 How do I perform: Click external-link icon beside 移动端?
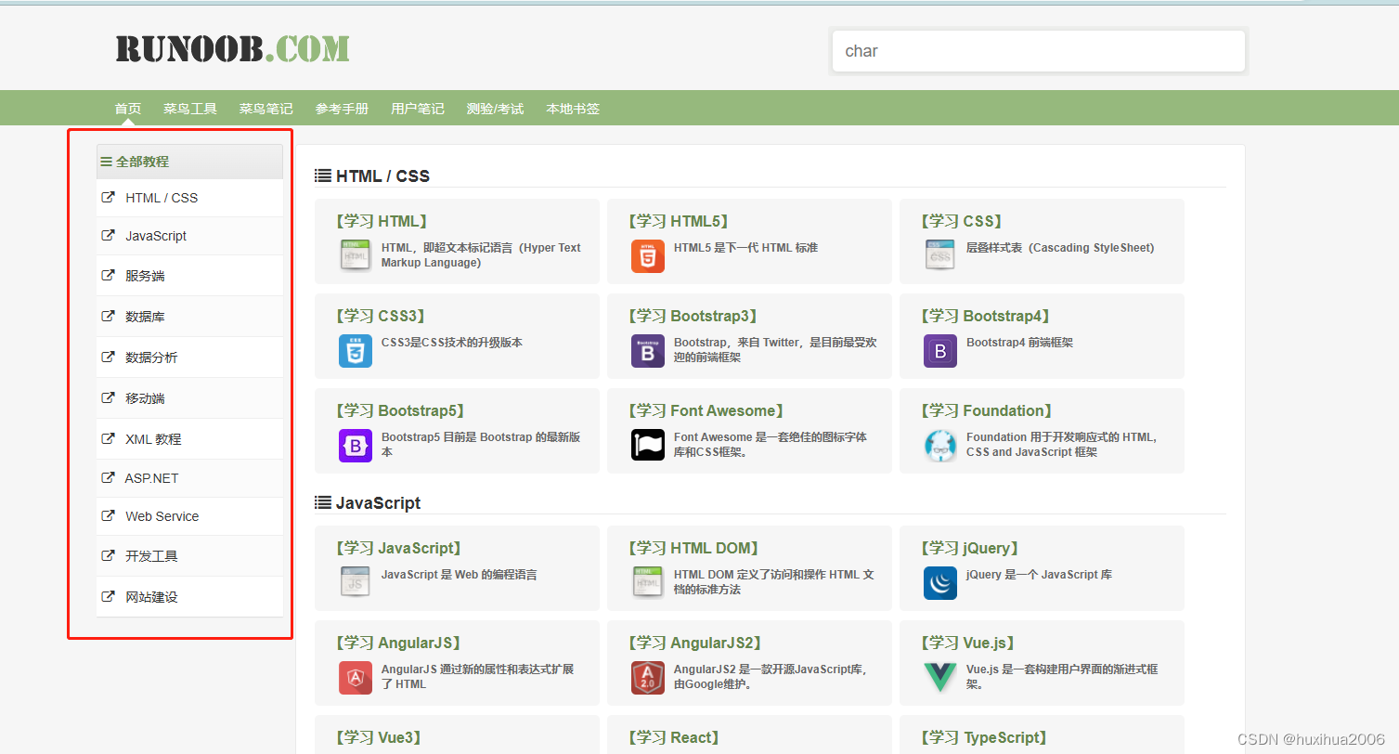point(108,397)
